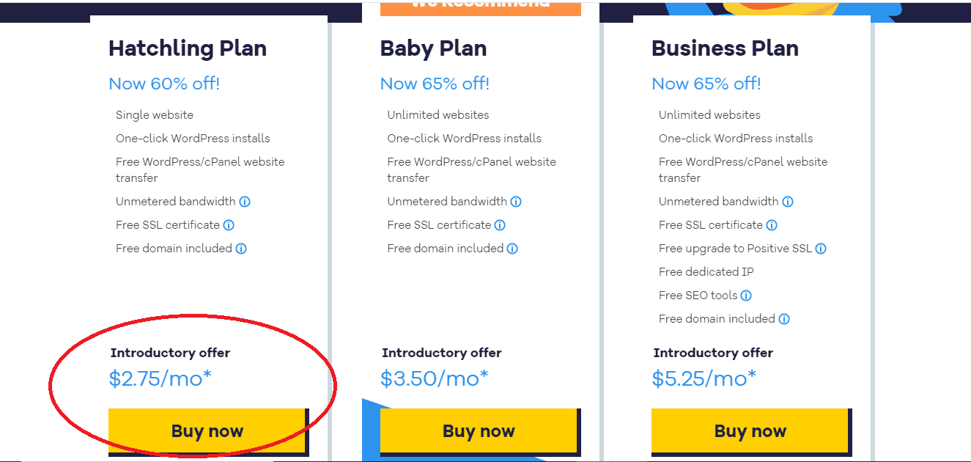Click the orange We Recommend banner
The image size is (971, 462).
coord(481,7)
